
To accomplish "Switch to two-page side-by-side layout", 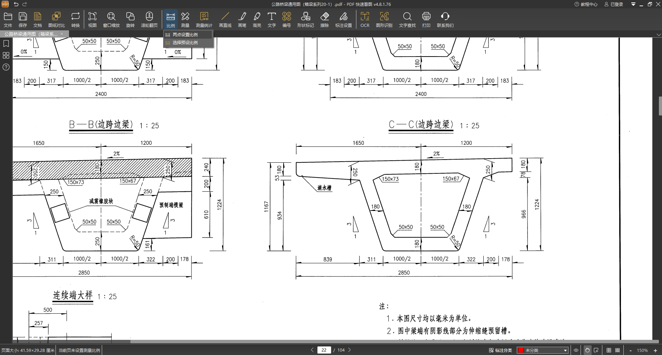I will click(x=609, y=350).
